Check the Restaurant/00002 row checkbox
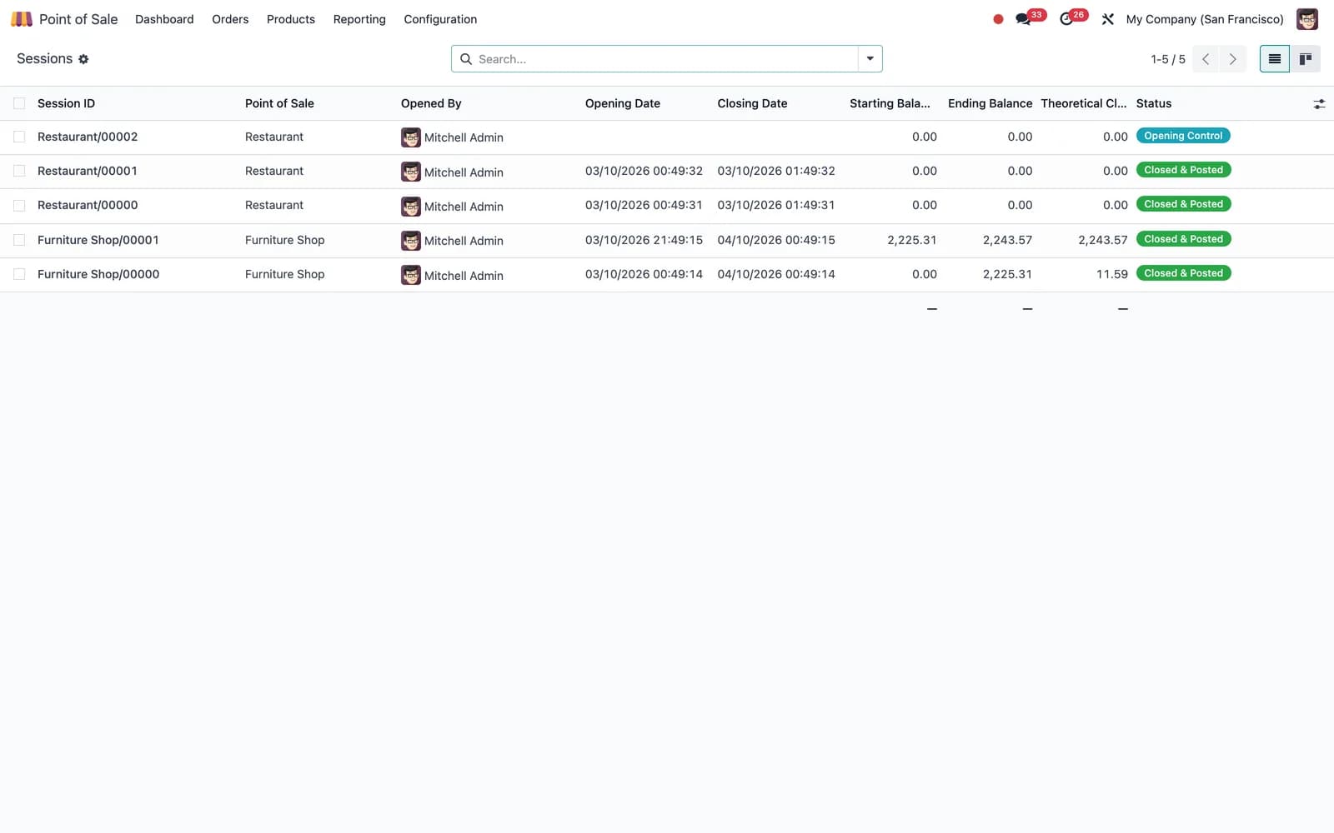1334x833 pixels. [x=19, y=137]
